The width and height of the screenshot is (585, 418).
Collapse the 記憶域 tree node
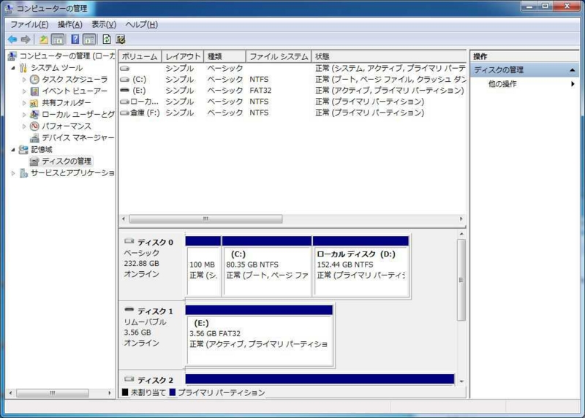pos(13,150)
